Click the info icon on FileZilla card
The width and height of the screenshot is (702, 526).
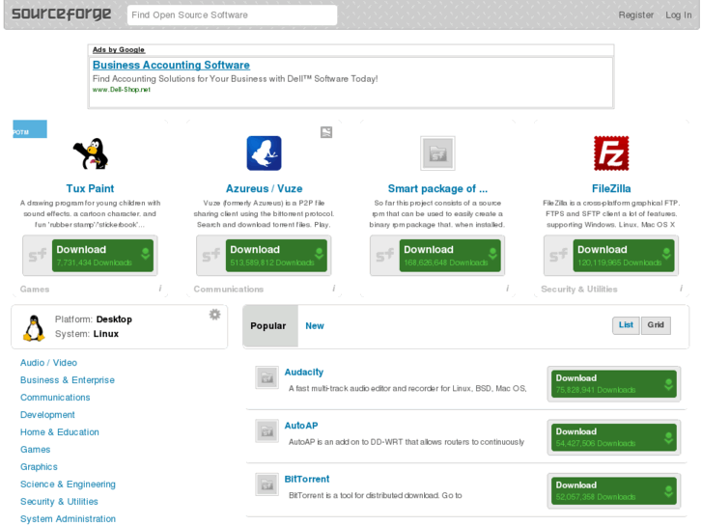click(x=681, y=289)
